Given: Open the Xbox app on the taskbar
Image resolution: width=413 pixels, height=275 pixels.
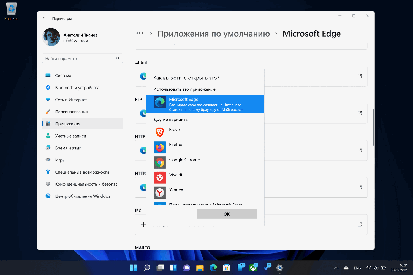Looking at the screenshot, I should tap(253, 268).
